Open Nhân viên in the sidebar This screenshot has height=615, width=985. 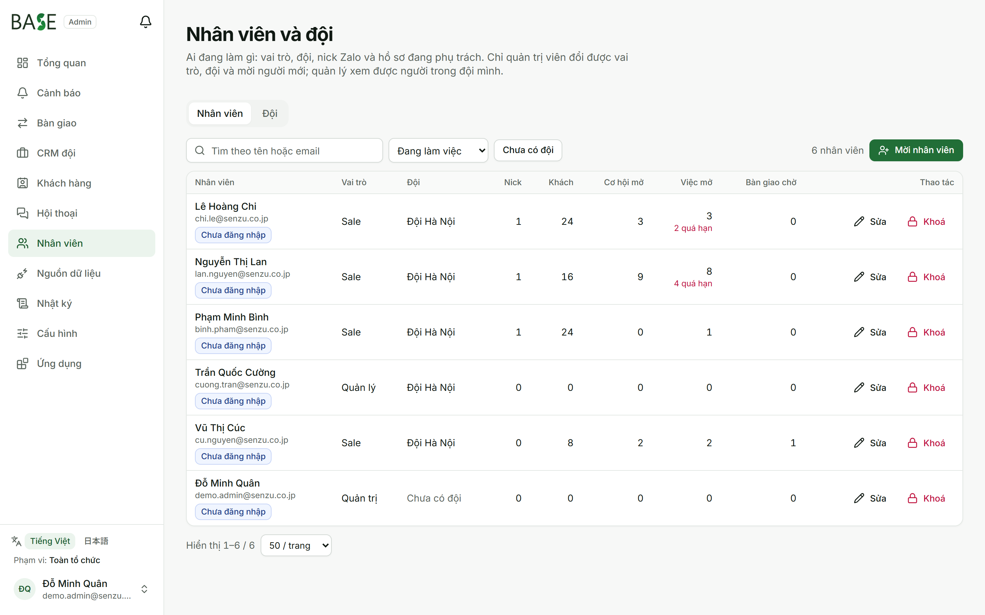pos(81,243)
